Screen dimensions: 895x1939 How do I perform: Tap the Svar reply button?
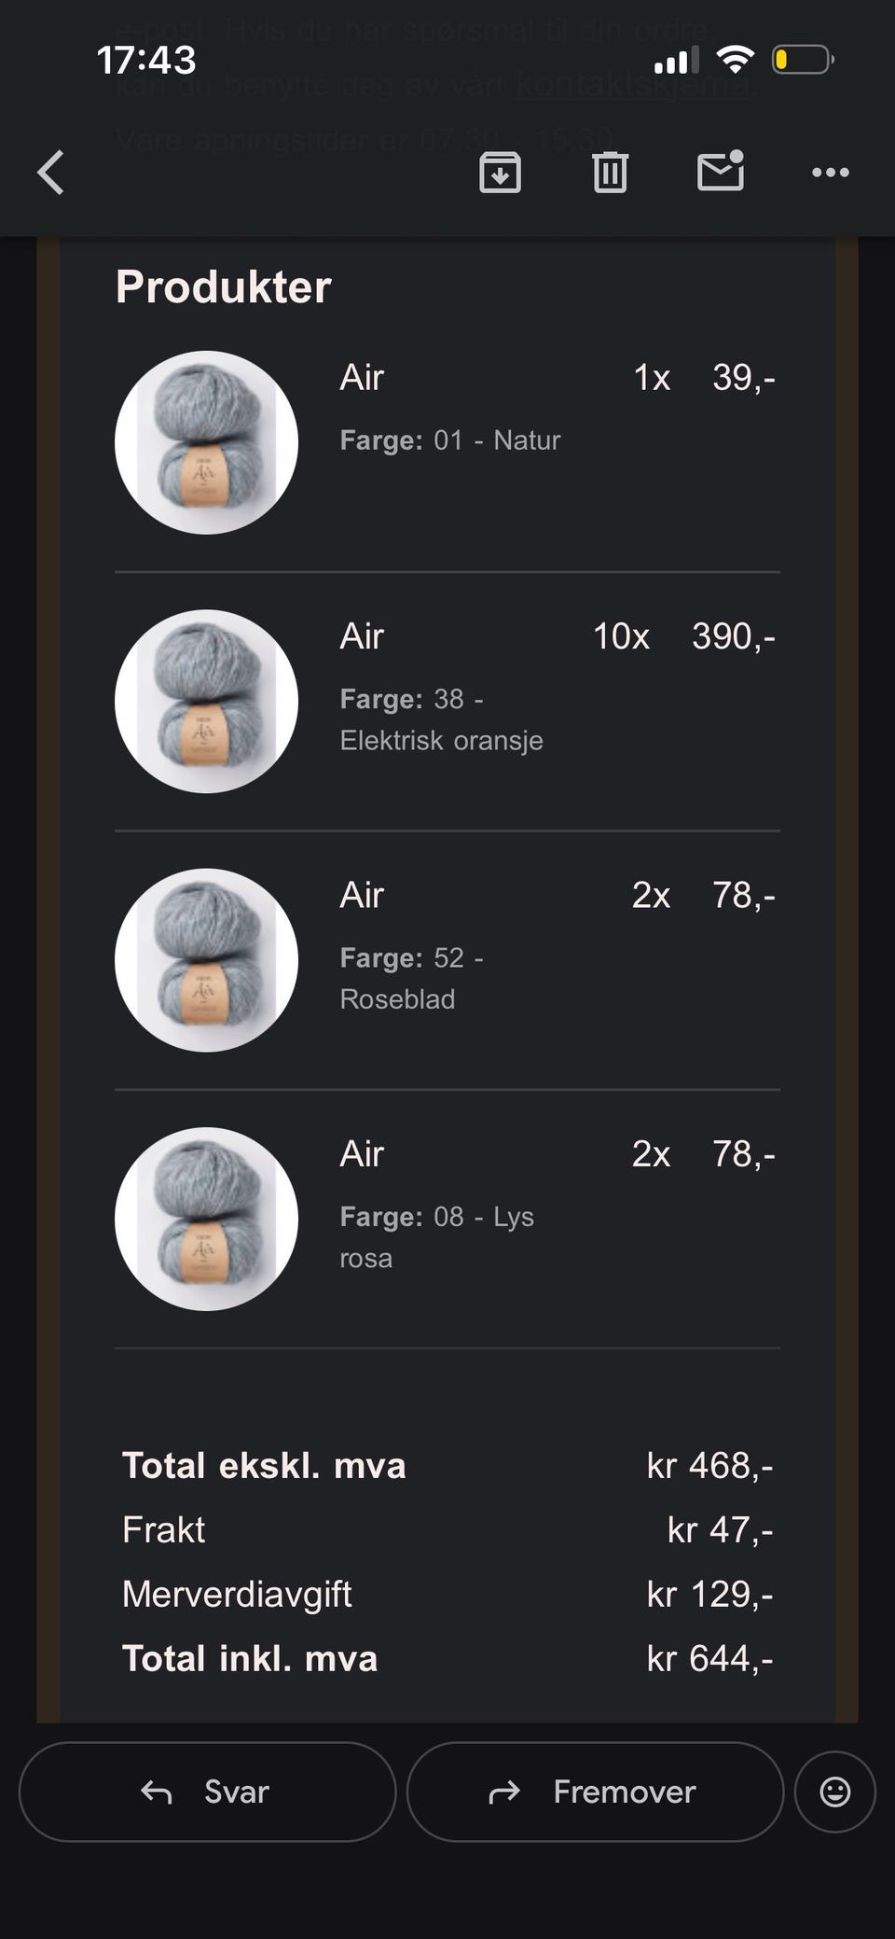tap(207, 1792)
